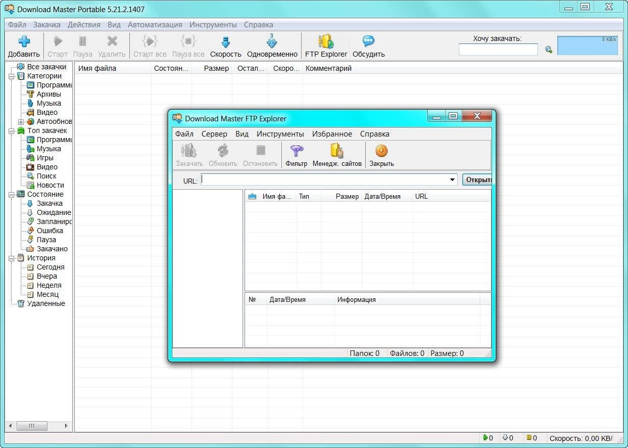Screen dimensions: 628x448
Task: Select the Архивы category
Action: pos(49,94)
